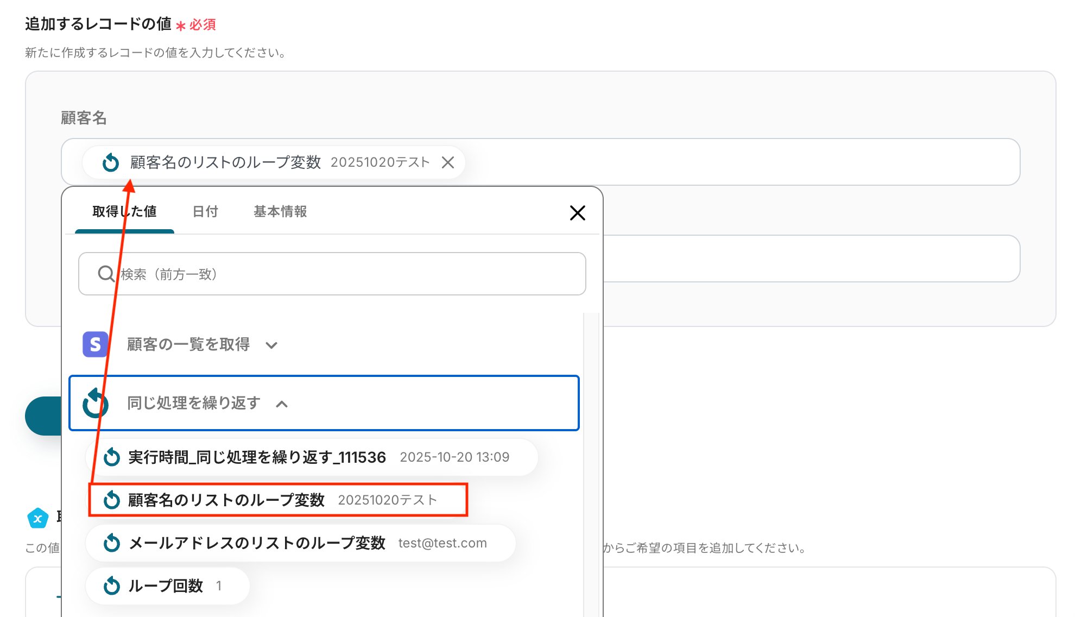Click the loop icon beside 同じ処理を繰り返す
This screenshot has width=1075, height=617.
[96, 404]
